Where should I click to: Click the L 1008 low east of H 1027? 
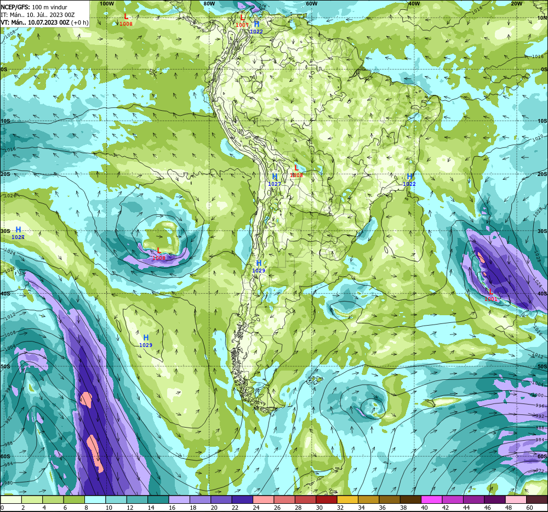point(296,171)
